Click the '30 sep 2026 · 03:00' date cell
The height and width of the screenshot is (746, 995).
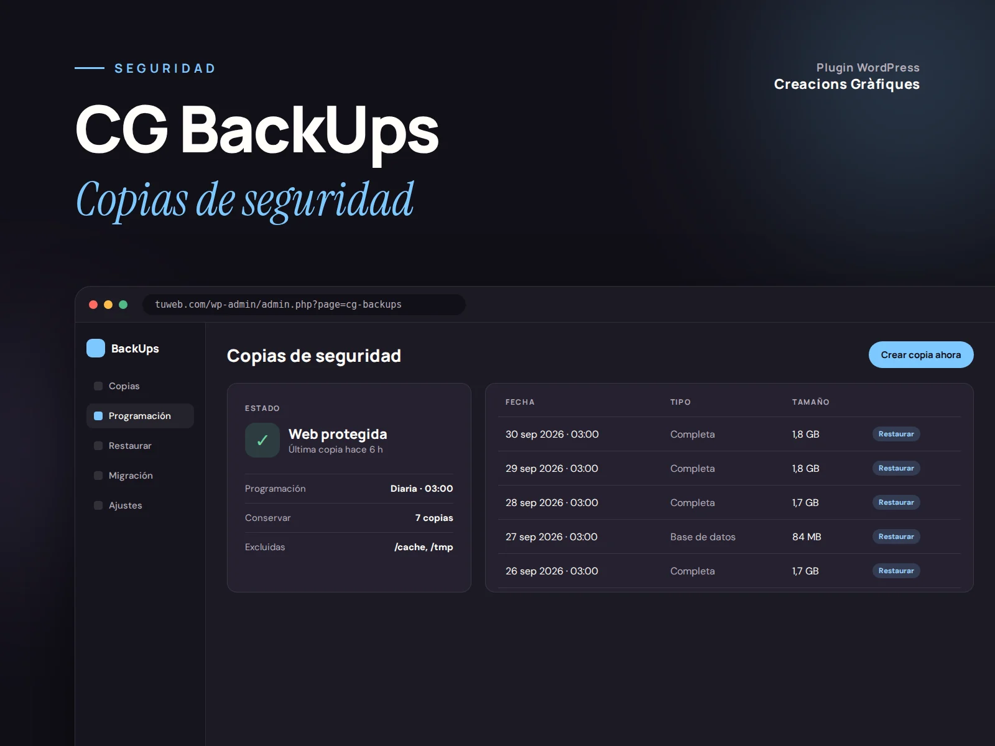552,434
